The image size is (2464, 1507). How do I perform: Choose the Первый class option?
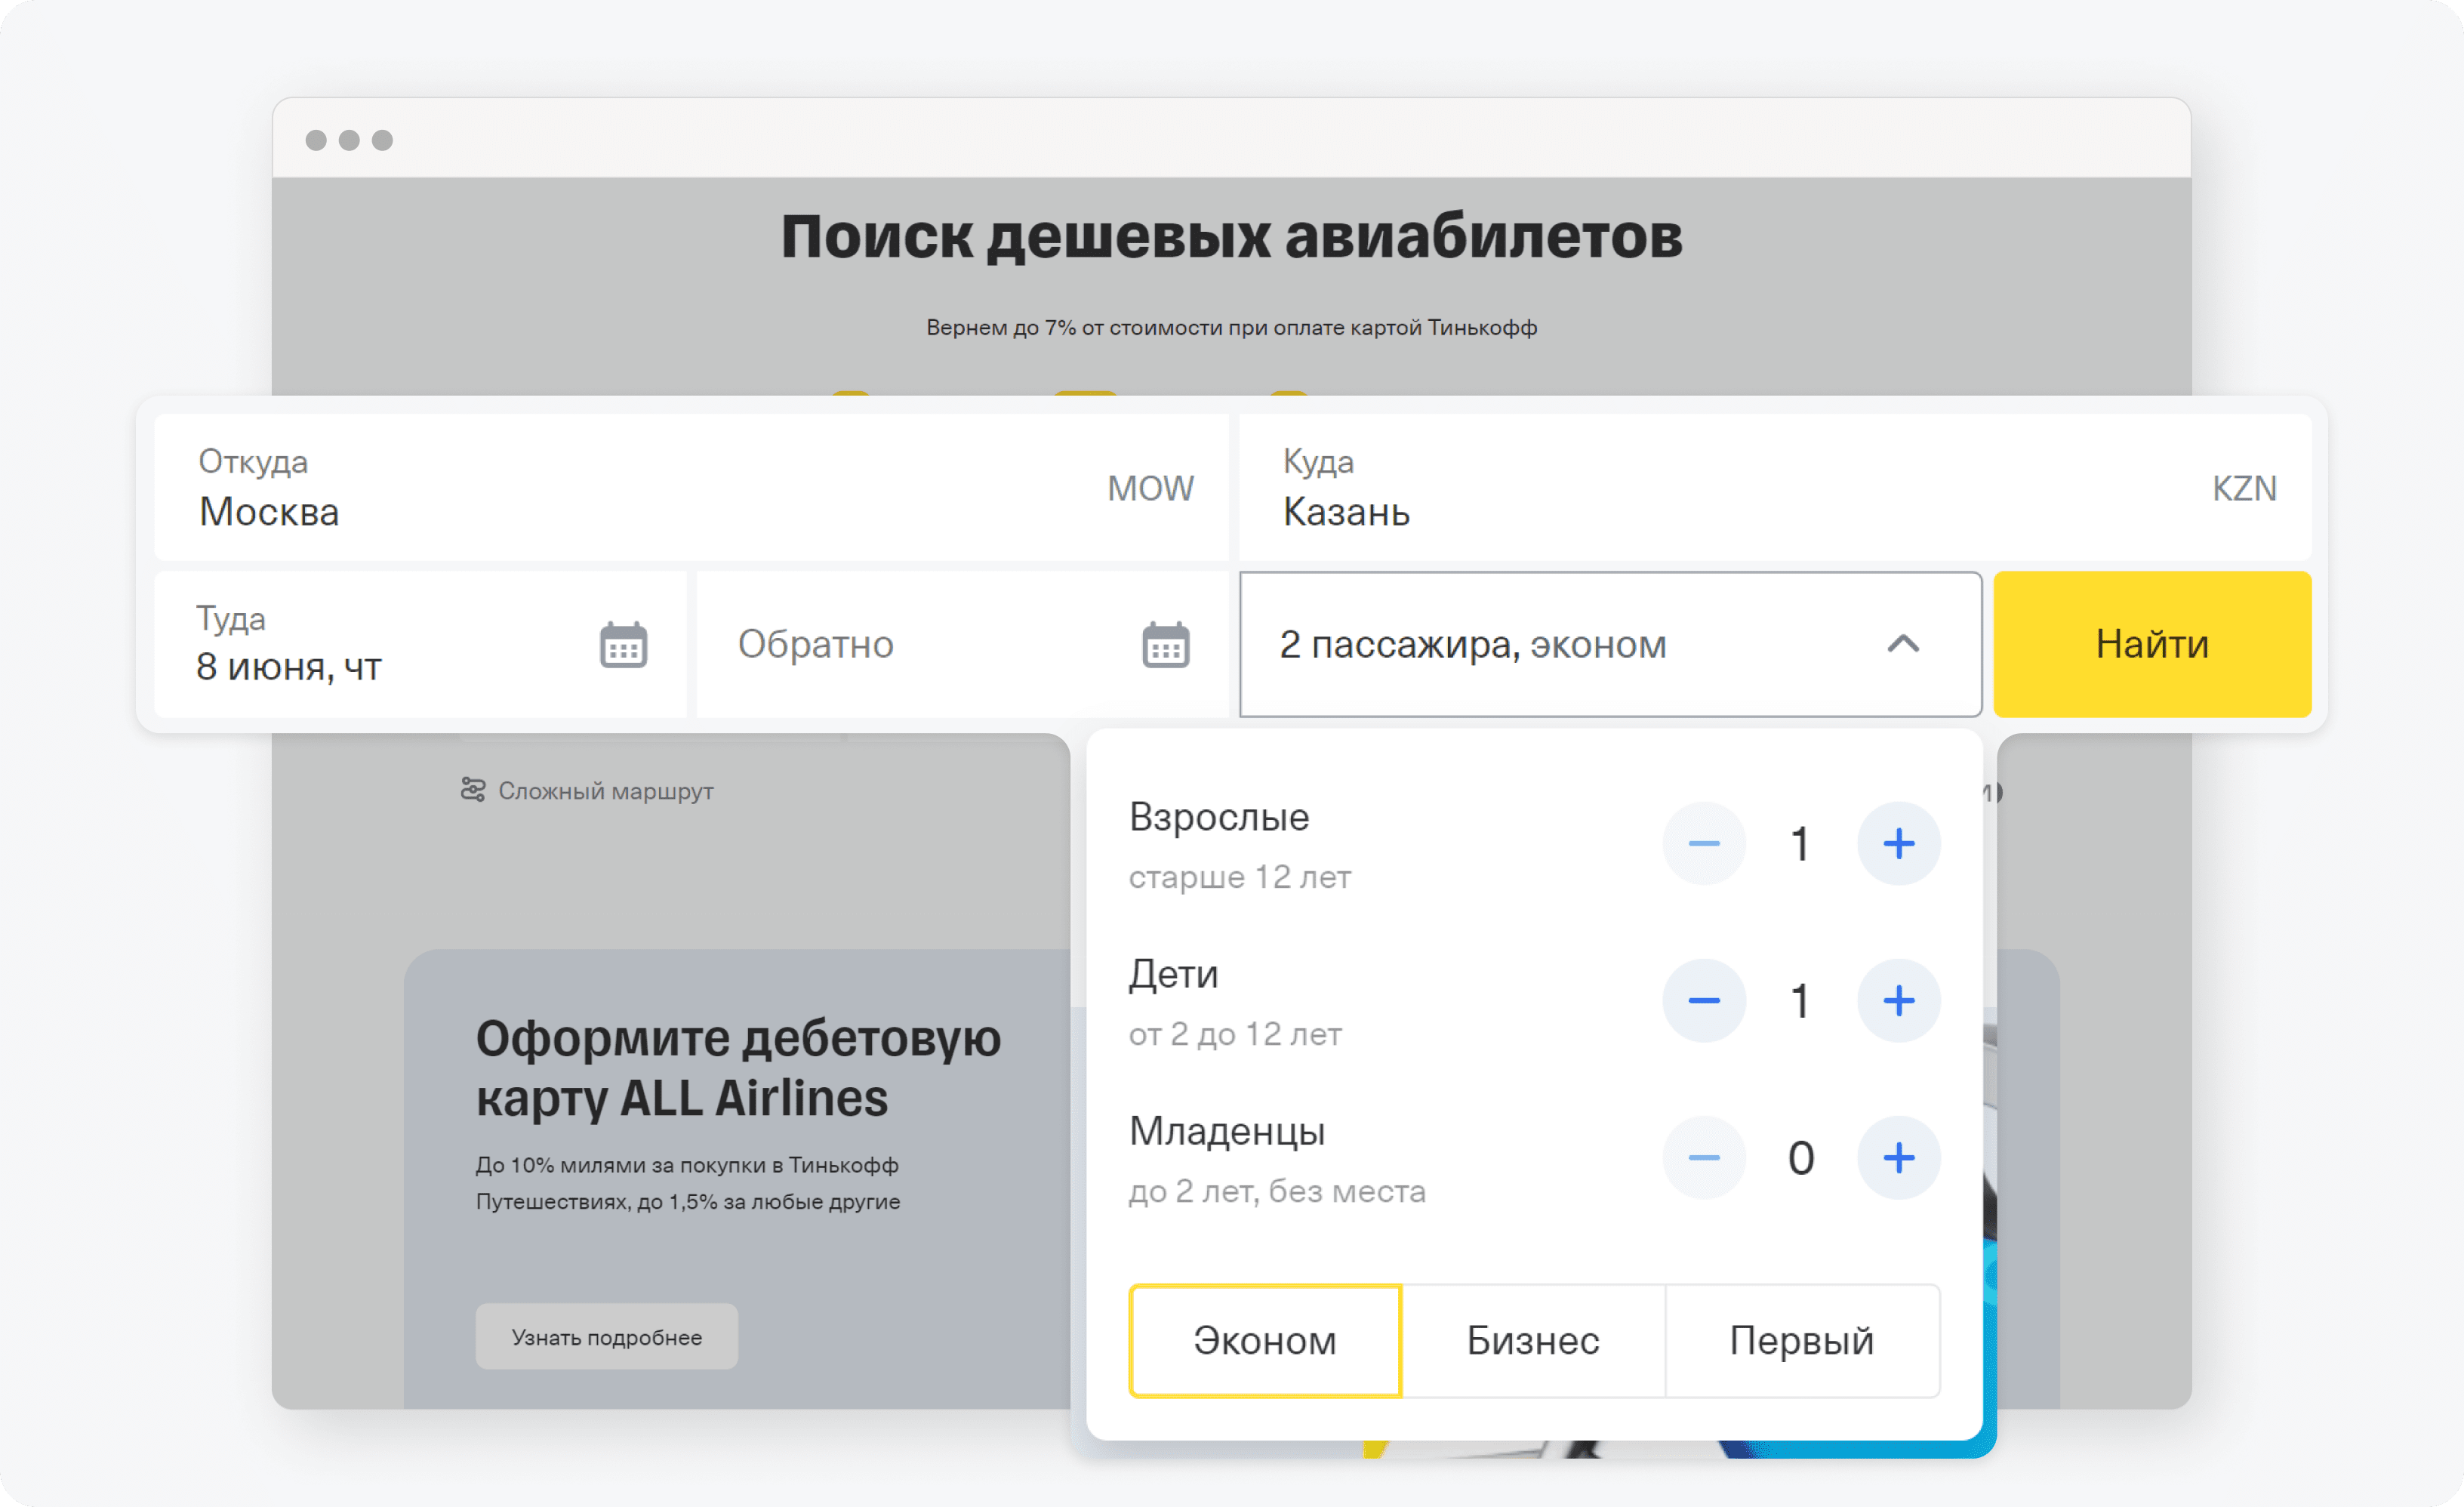(x=1801, y=1340)
